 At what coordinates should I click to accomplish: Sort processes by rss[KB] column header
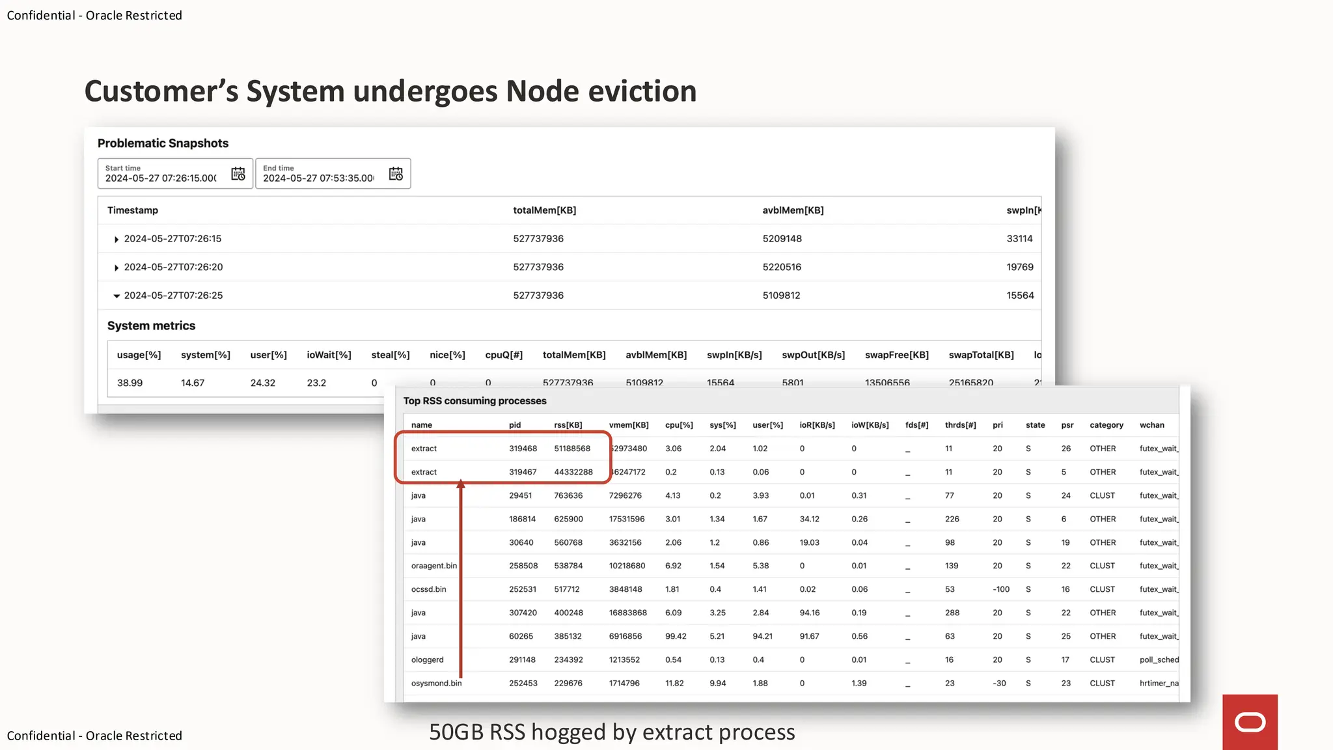pos(568,425)
